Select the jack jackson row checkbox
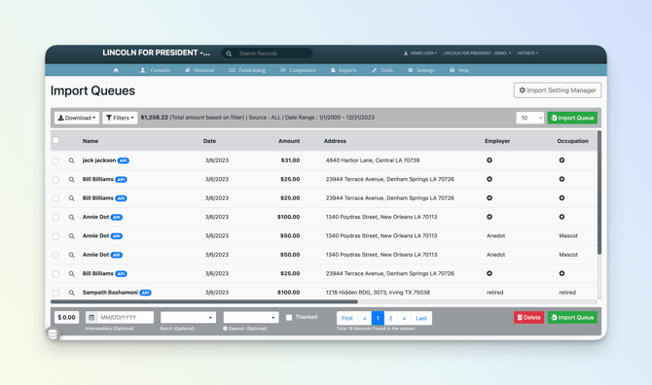 tap(55, 160)
